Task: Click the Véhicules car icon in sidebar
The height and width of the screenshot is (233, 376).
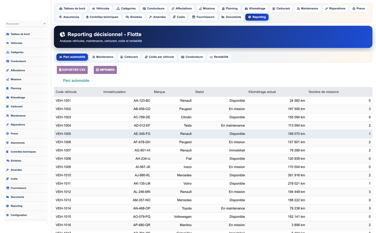Action: 8,43
